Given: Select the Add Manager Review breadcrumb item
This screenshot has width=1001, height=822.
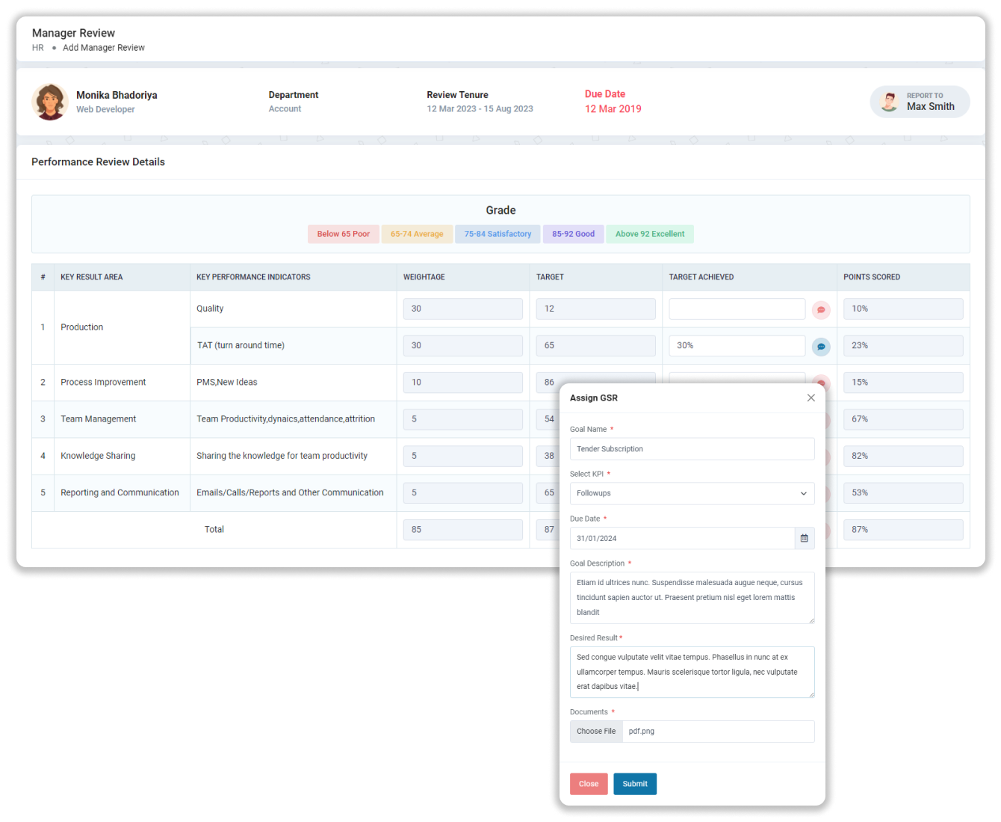Looking at the screenshot, I should (x=104, y=47).
